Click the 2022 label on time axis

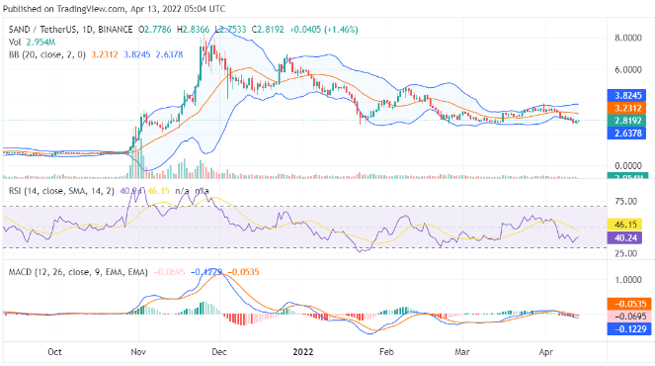click(x=303, y=352)
